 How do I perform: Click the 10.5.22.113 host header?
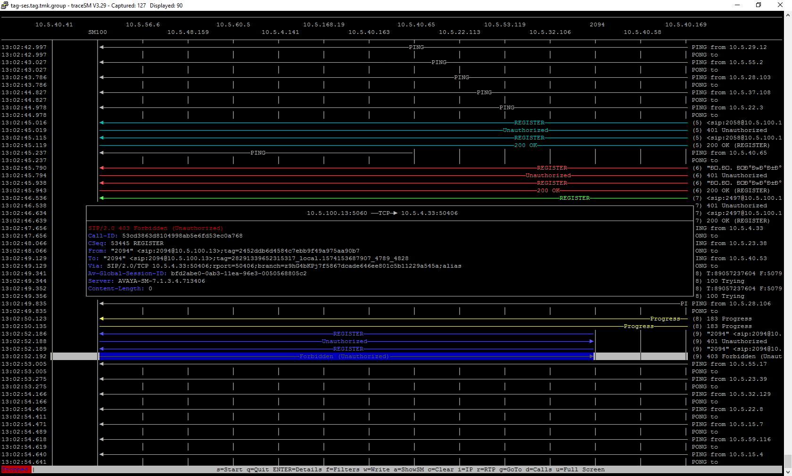(460, 32)
